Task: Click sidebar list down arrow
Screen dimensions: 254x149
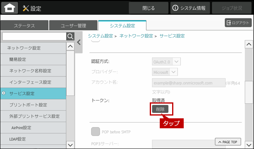Action: [70, 145]
